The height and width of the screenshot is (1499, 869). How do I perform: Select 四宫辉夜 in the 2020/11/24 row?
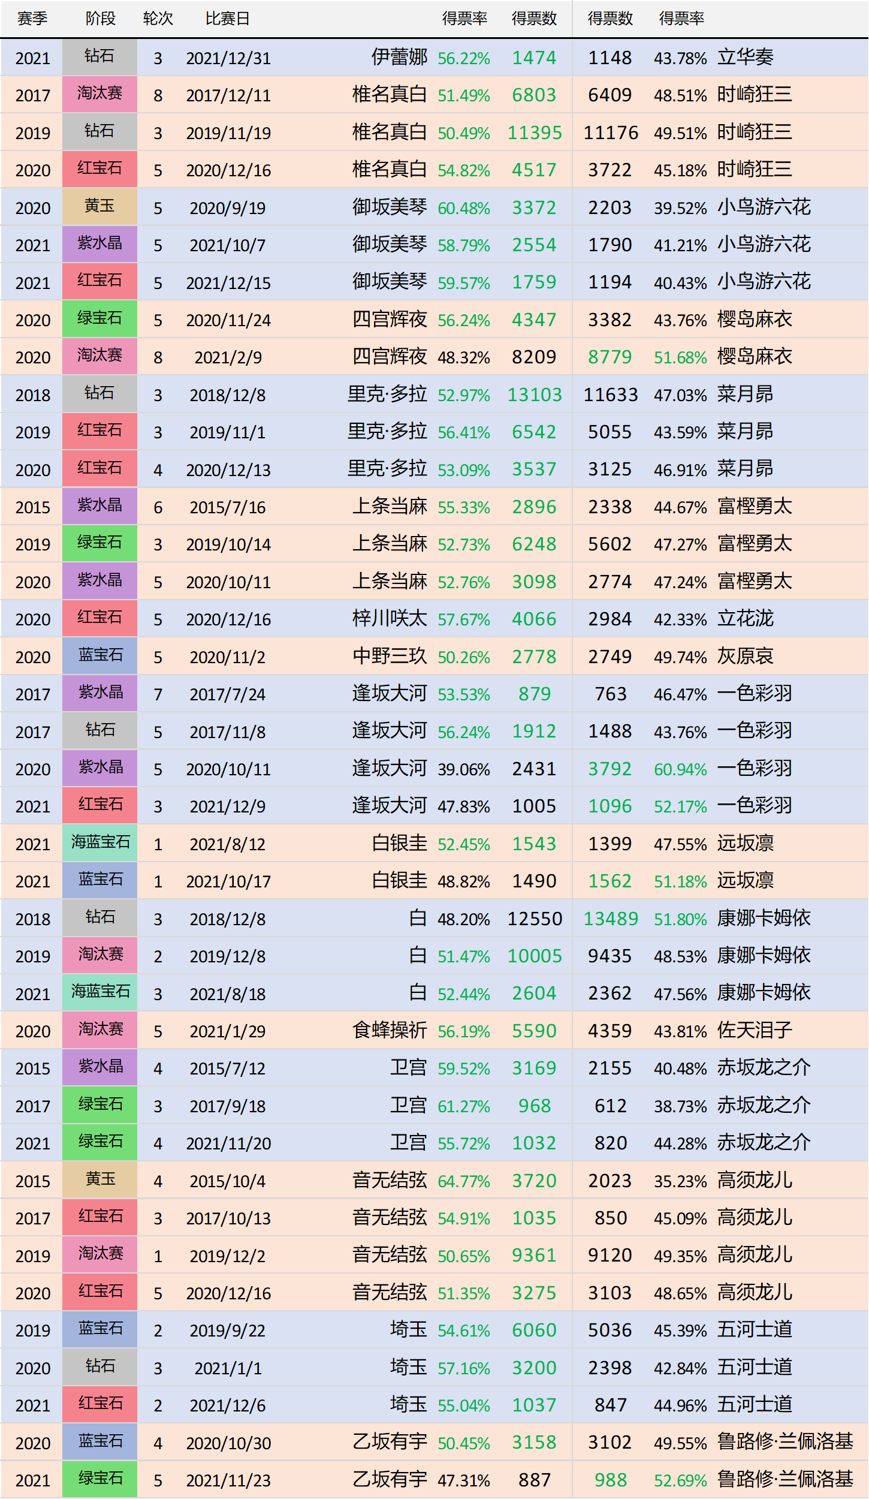390,320
